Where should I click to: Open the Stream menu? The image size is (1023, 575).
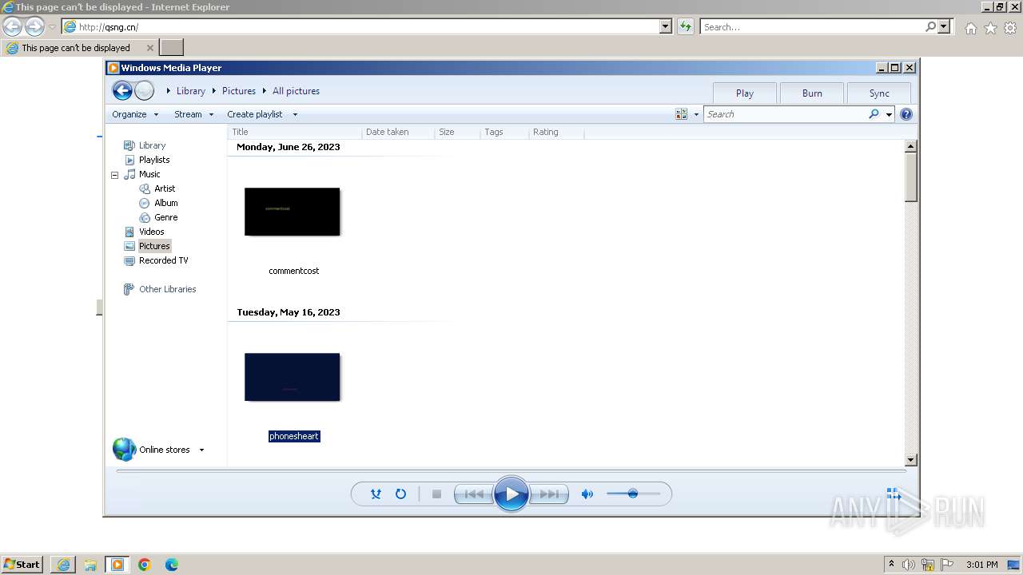194,114
